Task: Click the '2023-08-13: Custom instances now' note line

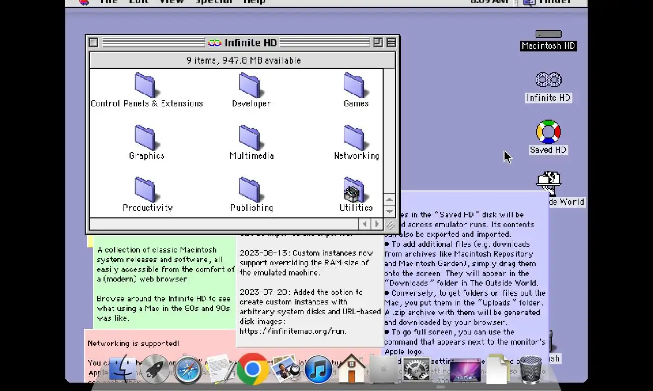Action: click(x=306, y=253)
